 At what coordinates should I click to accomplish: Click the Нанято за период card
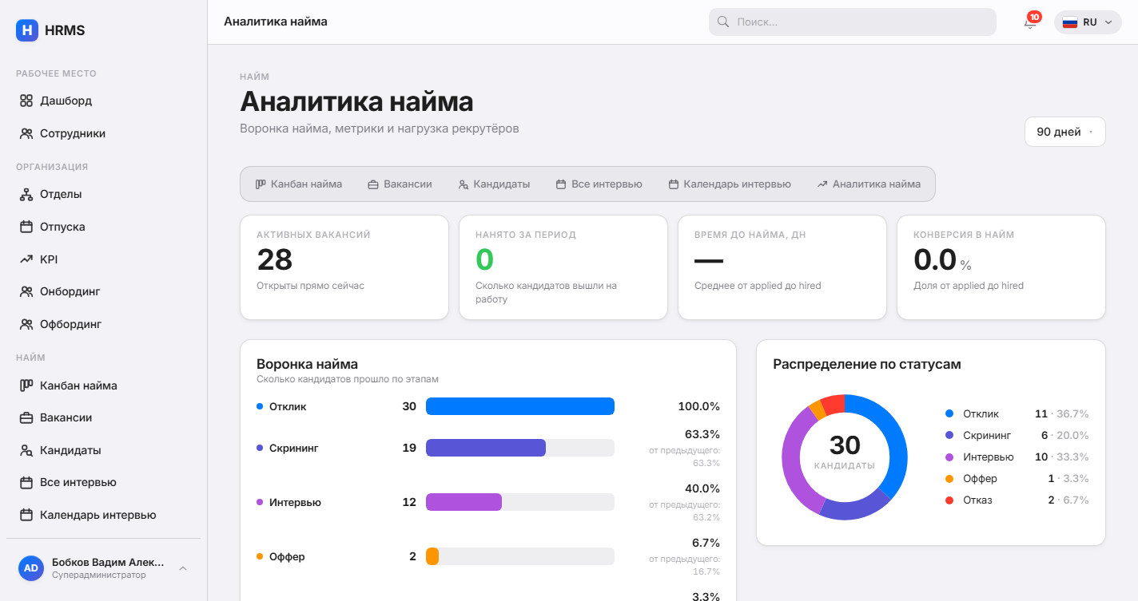click(563, 267)
